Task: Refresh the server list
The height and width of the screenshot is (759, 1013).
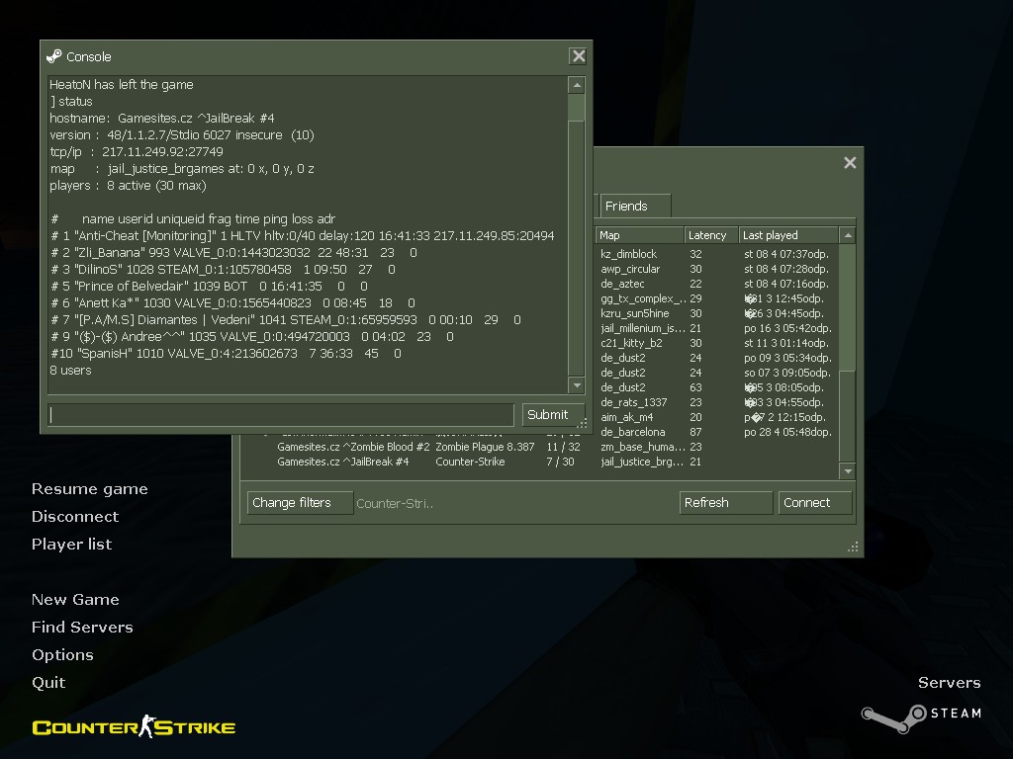Action: (725, 503)
